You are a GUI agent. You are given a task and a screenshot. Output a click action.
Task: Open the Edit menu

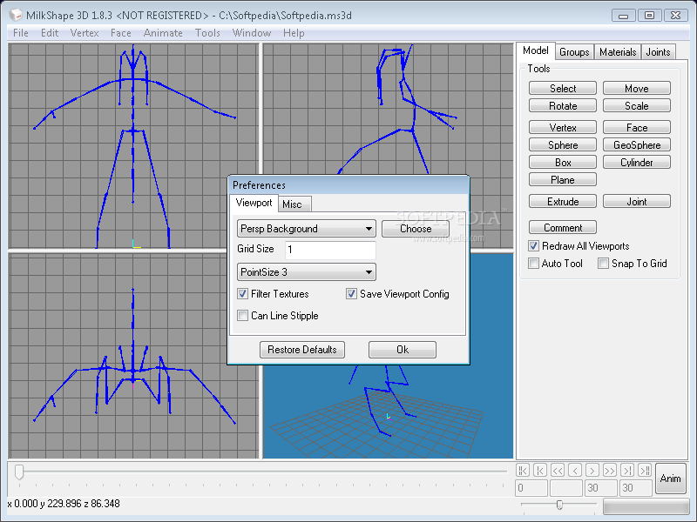[x=50, y=33]
